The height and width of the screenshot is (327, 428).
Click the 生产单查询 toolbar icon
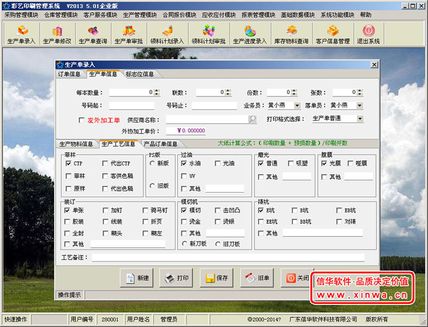click(x=93, y=34)
